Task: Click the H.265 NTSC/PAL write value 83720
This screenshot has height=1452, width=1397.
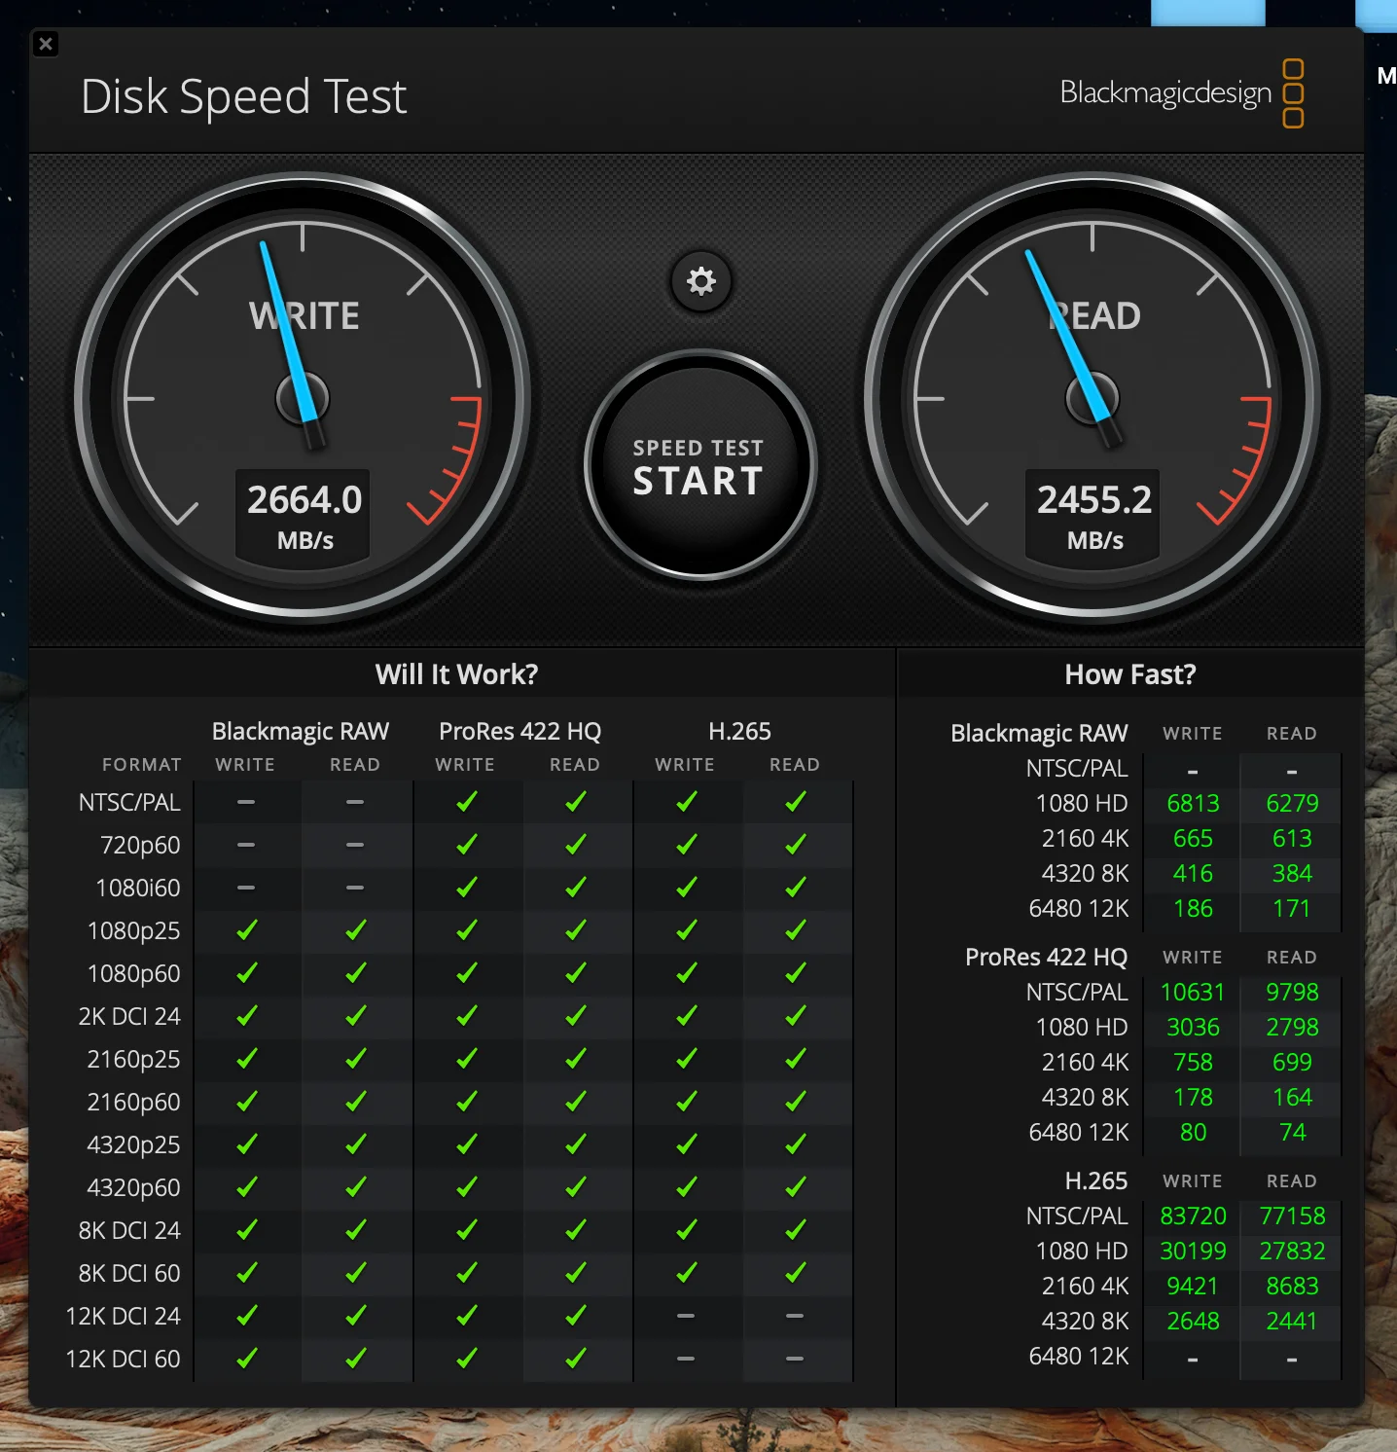Action: click(1193, 1216)
